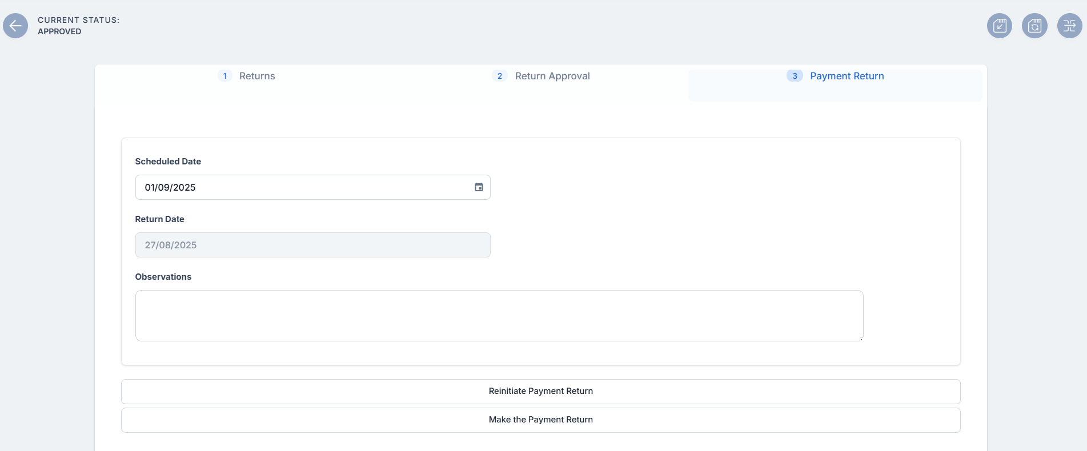Click the memory card import arrow icon
Viewport: 1087px width, 451px height.
[999, 26]
